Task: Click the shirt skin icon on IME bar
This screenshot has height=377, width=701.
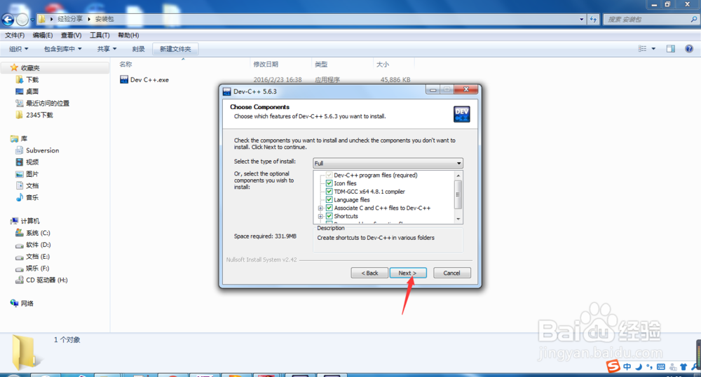Action: click(683, 367)
